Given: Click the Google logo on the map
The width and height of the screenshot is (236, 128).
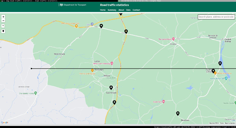Looking at the screenshot, I should pyautogui.click(x=5, y=123).
